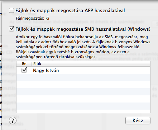This screenshot has height=130, width=158.
Task: Select the Nagy István account row
Action: 83,70
